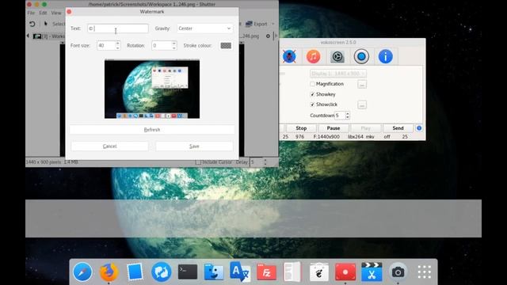Open Finder-style file manager in dock
Image resolution: width=507 pixels, height=285 pixels.
214,272
